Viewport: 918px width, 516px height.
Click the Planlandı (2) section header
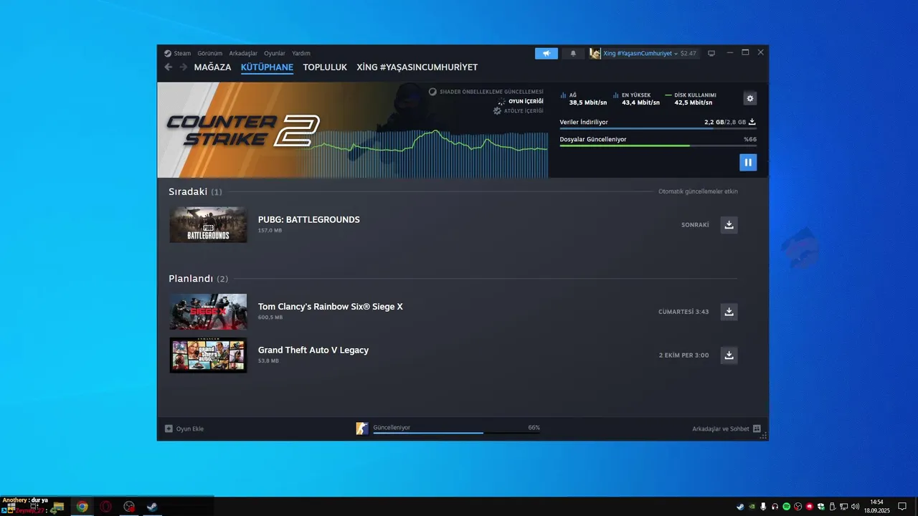pyautogui.click(x=198, y=278)
